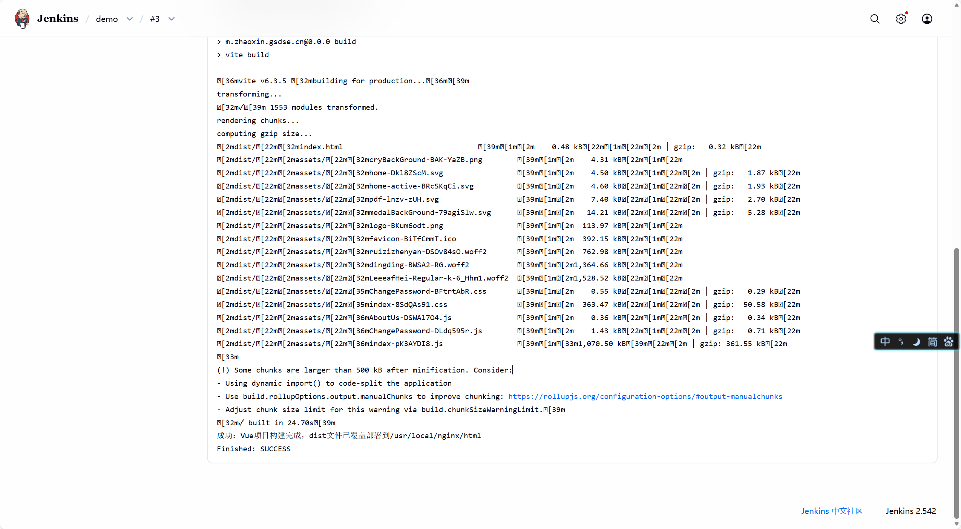This screenshot has width=961, height=529.
Task: Click the Jenkins title text
Action: 58,18
